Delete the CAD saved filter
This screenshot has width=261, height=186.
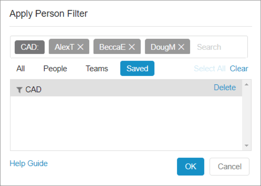pyautogui.click(x=225, y=88)
